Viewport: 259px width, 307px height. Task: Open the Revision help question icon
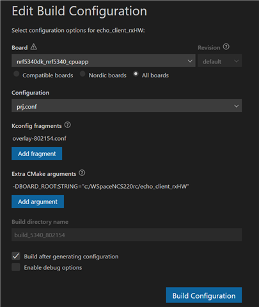(x=226, y=47)
